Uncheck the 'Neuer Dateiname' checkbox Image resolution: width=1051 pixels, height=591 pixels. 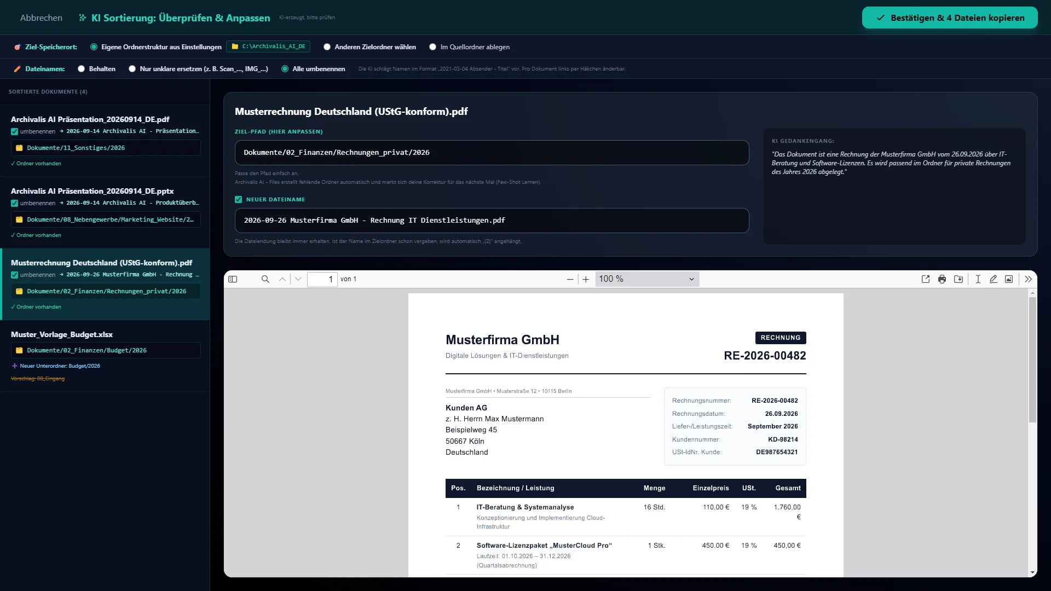point(238,200)
